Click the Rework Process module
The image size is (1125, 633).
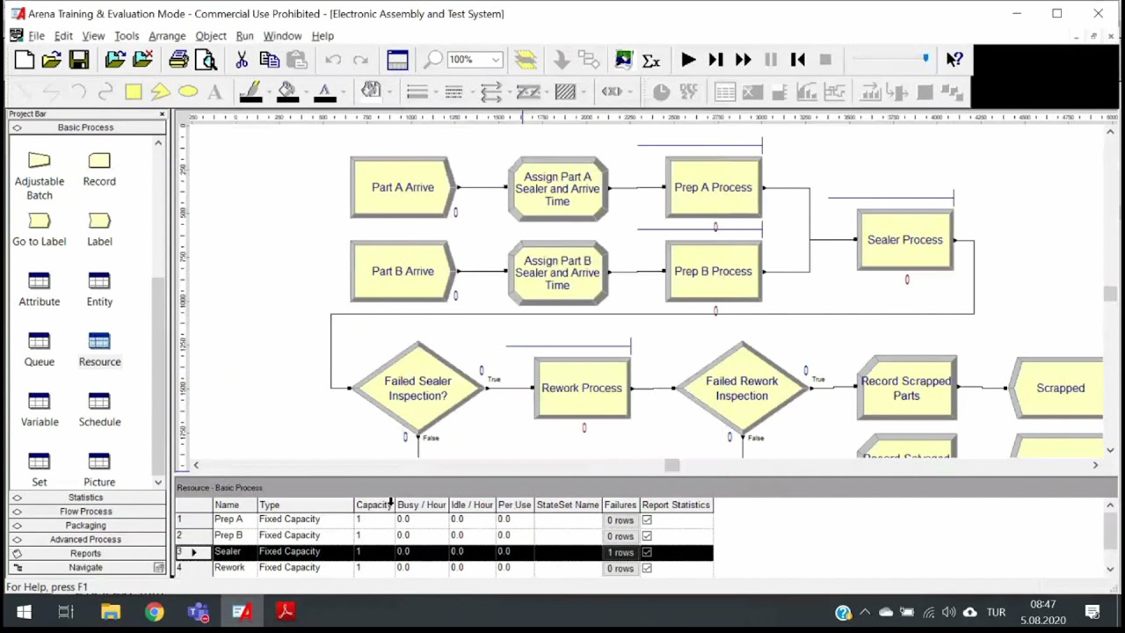click(582, 388)
